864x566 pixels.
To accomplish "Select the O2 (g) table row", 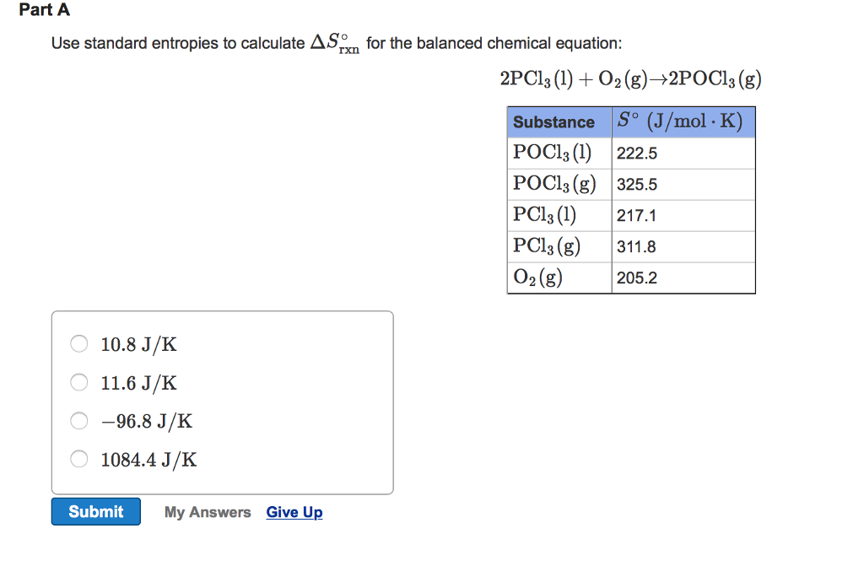I will (x=630, y=278).
